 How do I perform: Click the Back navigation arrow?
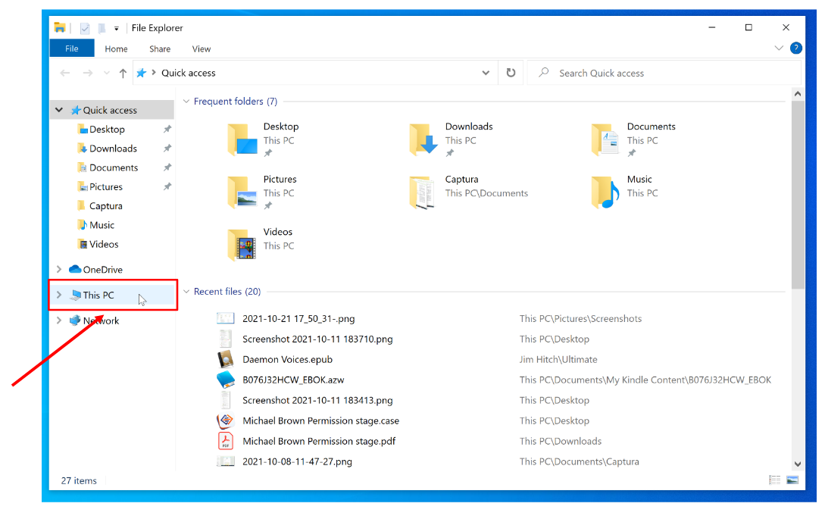(64, 73)
